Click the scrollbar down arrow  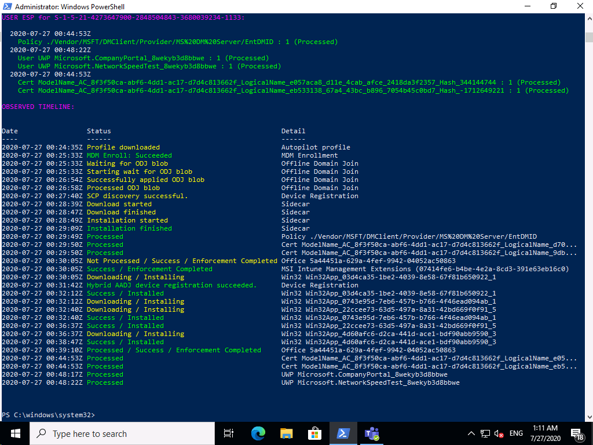tap(589, 417)
